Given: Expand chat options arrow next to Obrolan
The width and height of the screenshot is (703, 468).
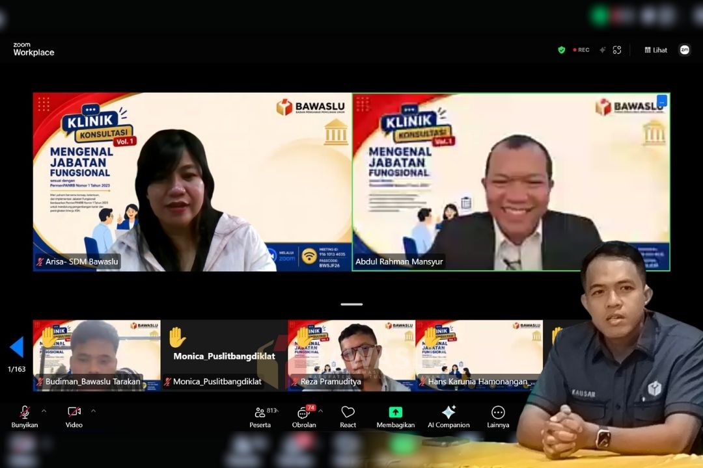Looking at the screenshot, I should click(x=321, y=411).
